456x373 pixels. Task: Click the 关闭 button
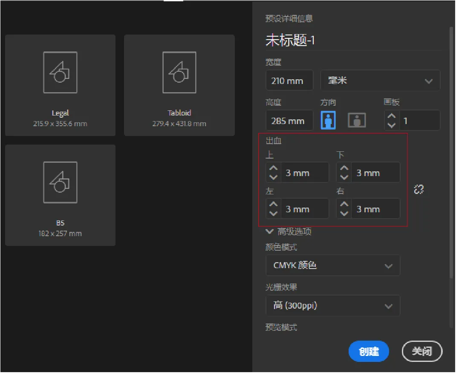422,351
